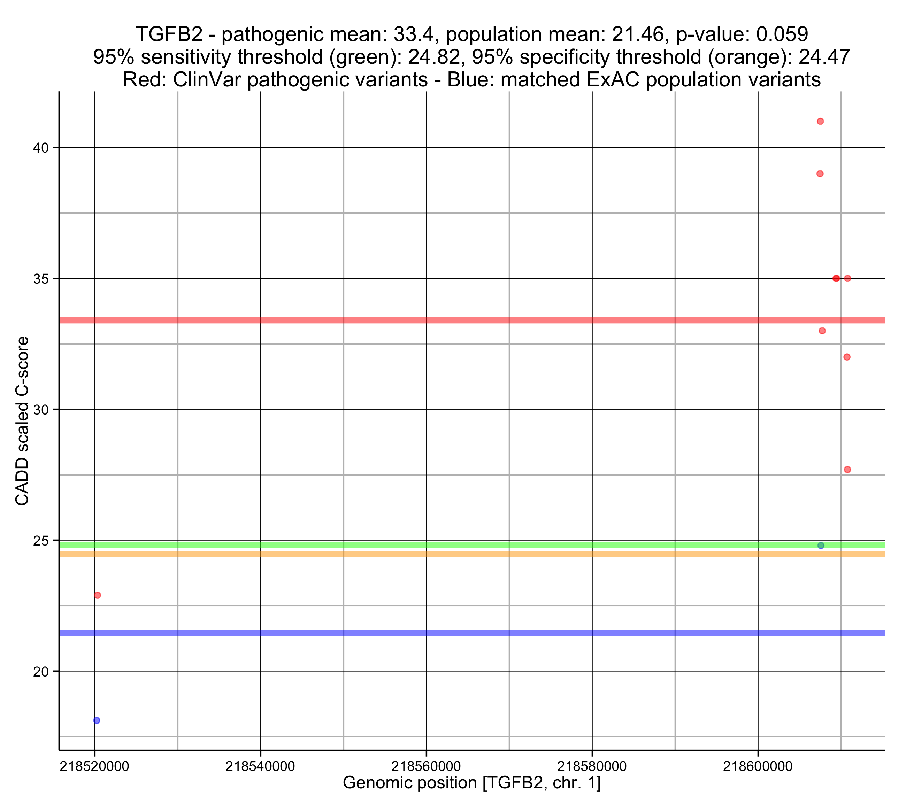Click the x-axis label 218600000

pos(758,766)
